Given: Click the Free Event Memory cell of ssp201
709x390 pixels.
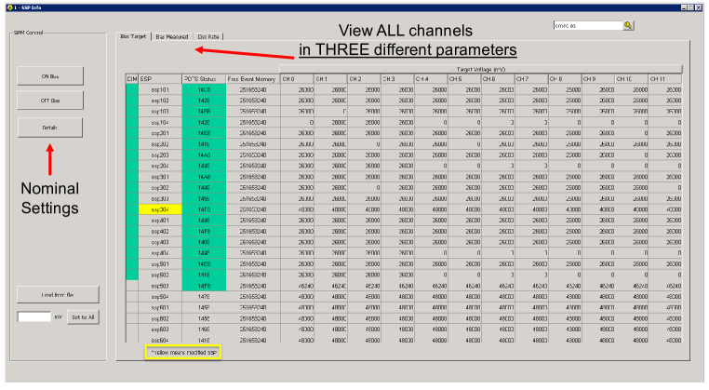Looking at the screenshot, I should click(x=253, y=133).
